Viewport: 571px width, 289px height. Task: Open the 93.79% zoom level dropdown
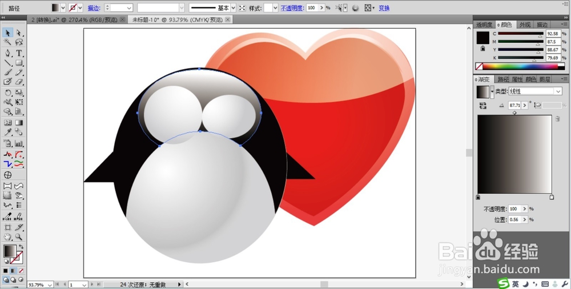pos(50,284)
